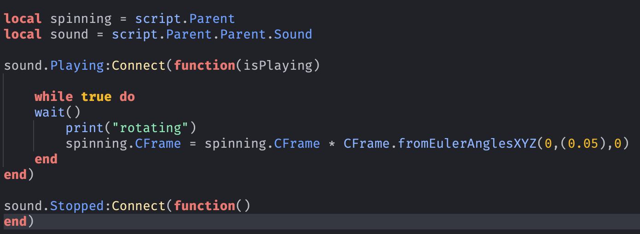Click the do keyword
Screen dimensions: 640x234
click(x=127, y=97)
